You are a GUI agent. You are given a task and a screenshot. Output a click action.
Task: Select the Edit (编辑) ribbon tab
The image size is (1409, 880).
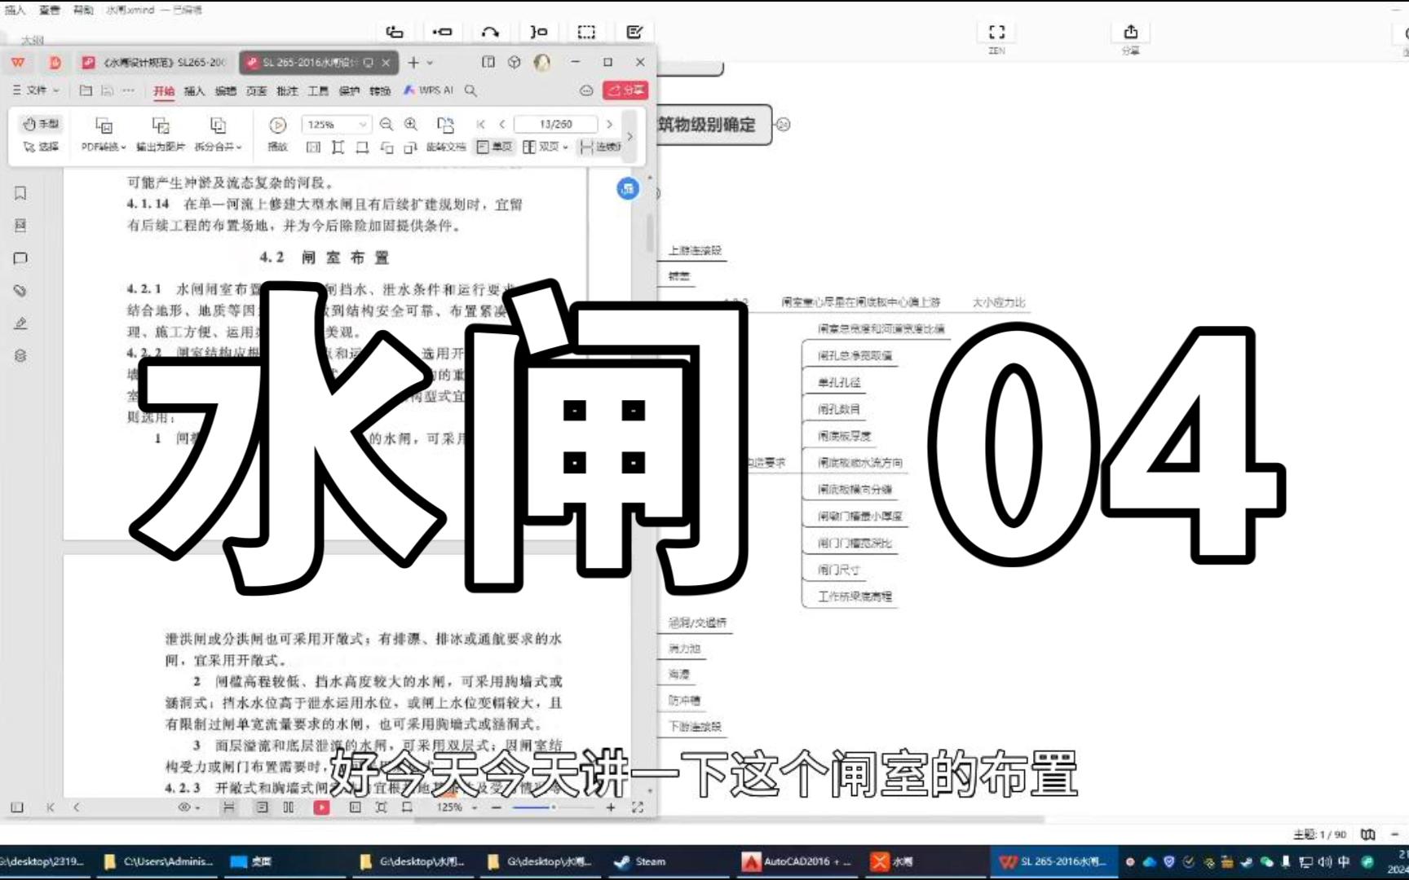click(225, 90)
